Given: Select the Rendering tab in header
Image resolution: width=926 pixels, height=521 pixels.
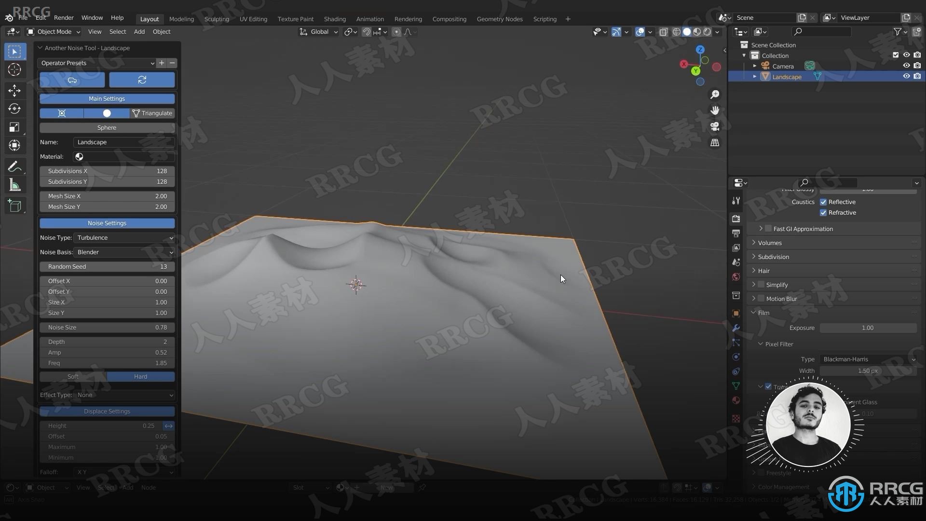Looking at the screenshot, I should (408, 18).
